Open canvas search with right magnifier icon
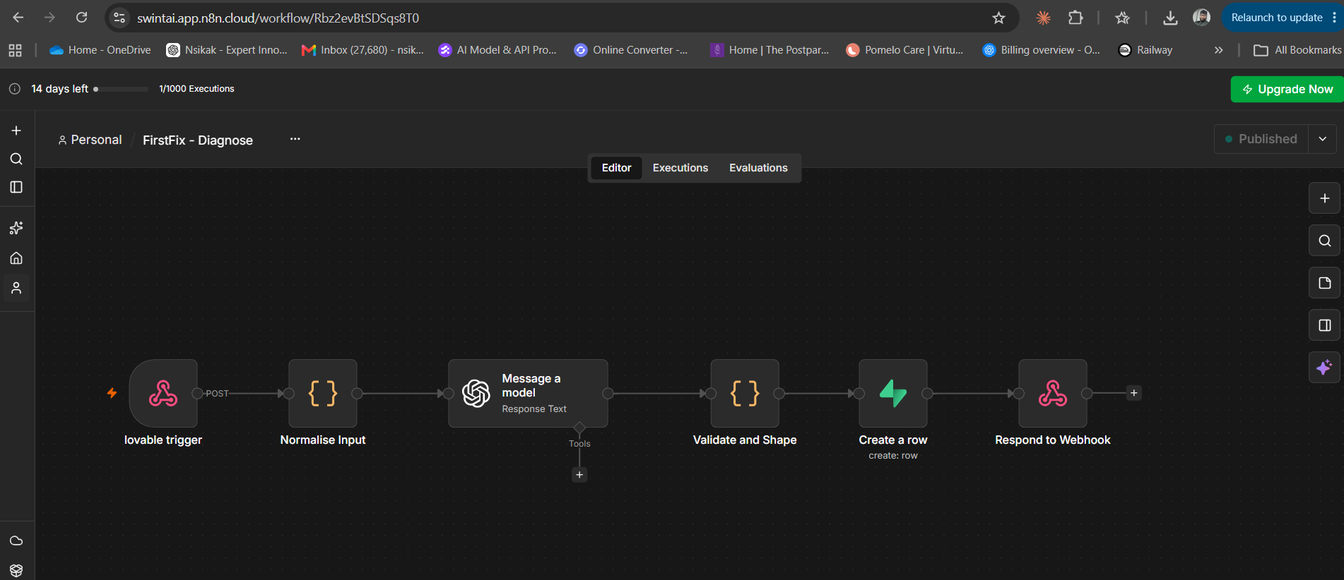1344x580 pixels. tap(1325, 241)
